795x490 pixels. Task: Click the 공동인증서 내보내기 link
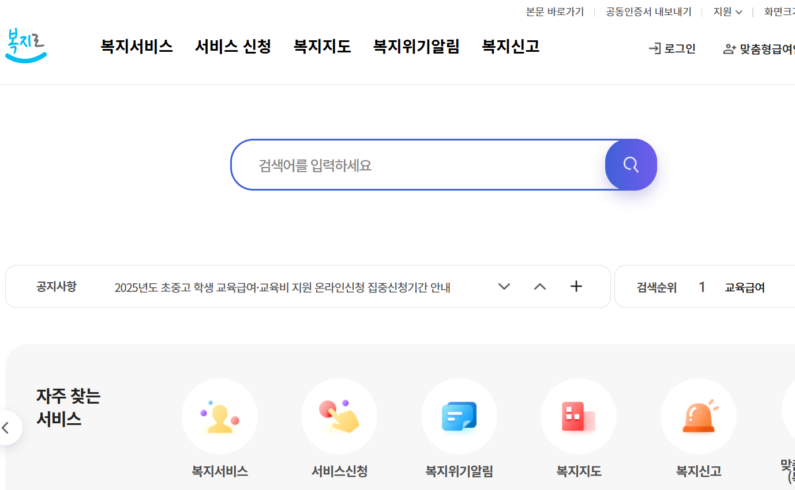(x=648, y=11)
